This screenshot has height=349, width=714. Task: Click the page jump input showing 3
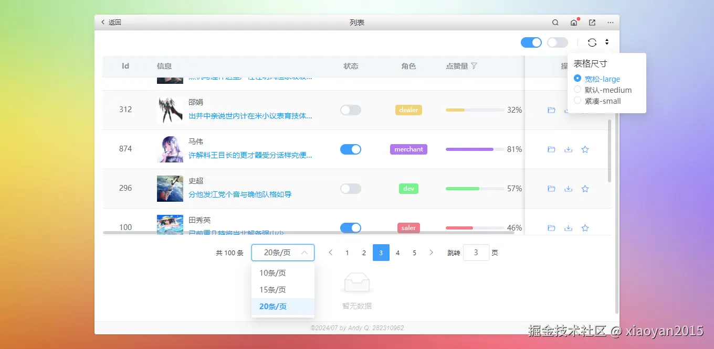[476, 252]
